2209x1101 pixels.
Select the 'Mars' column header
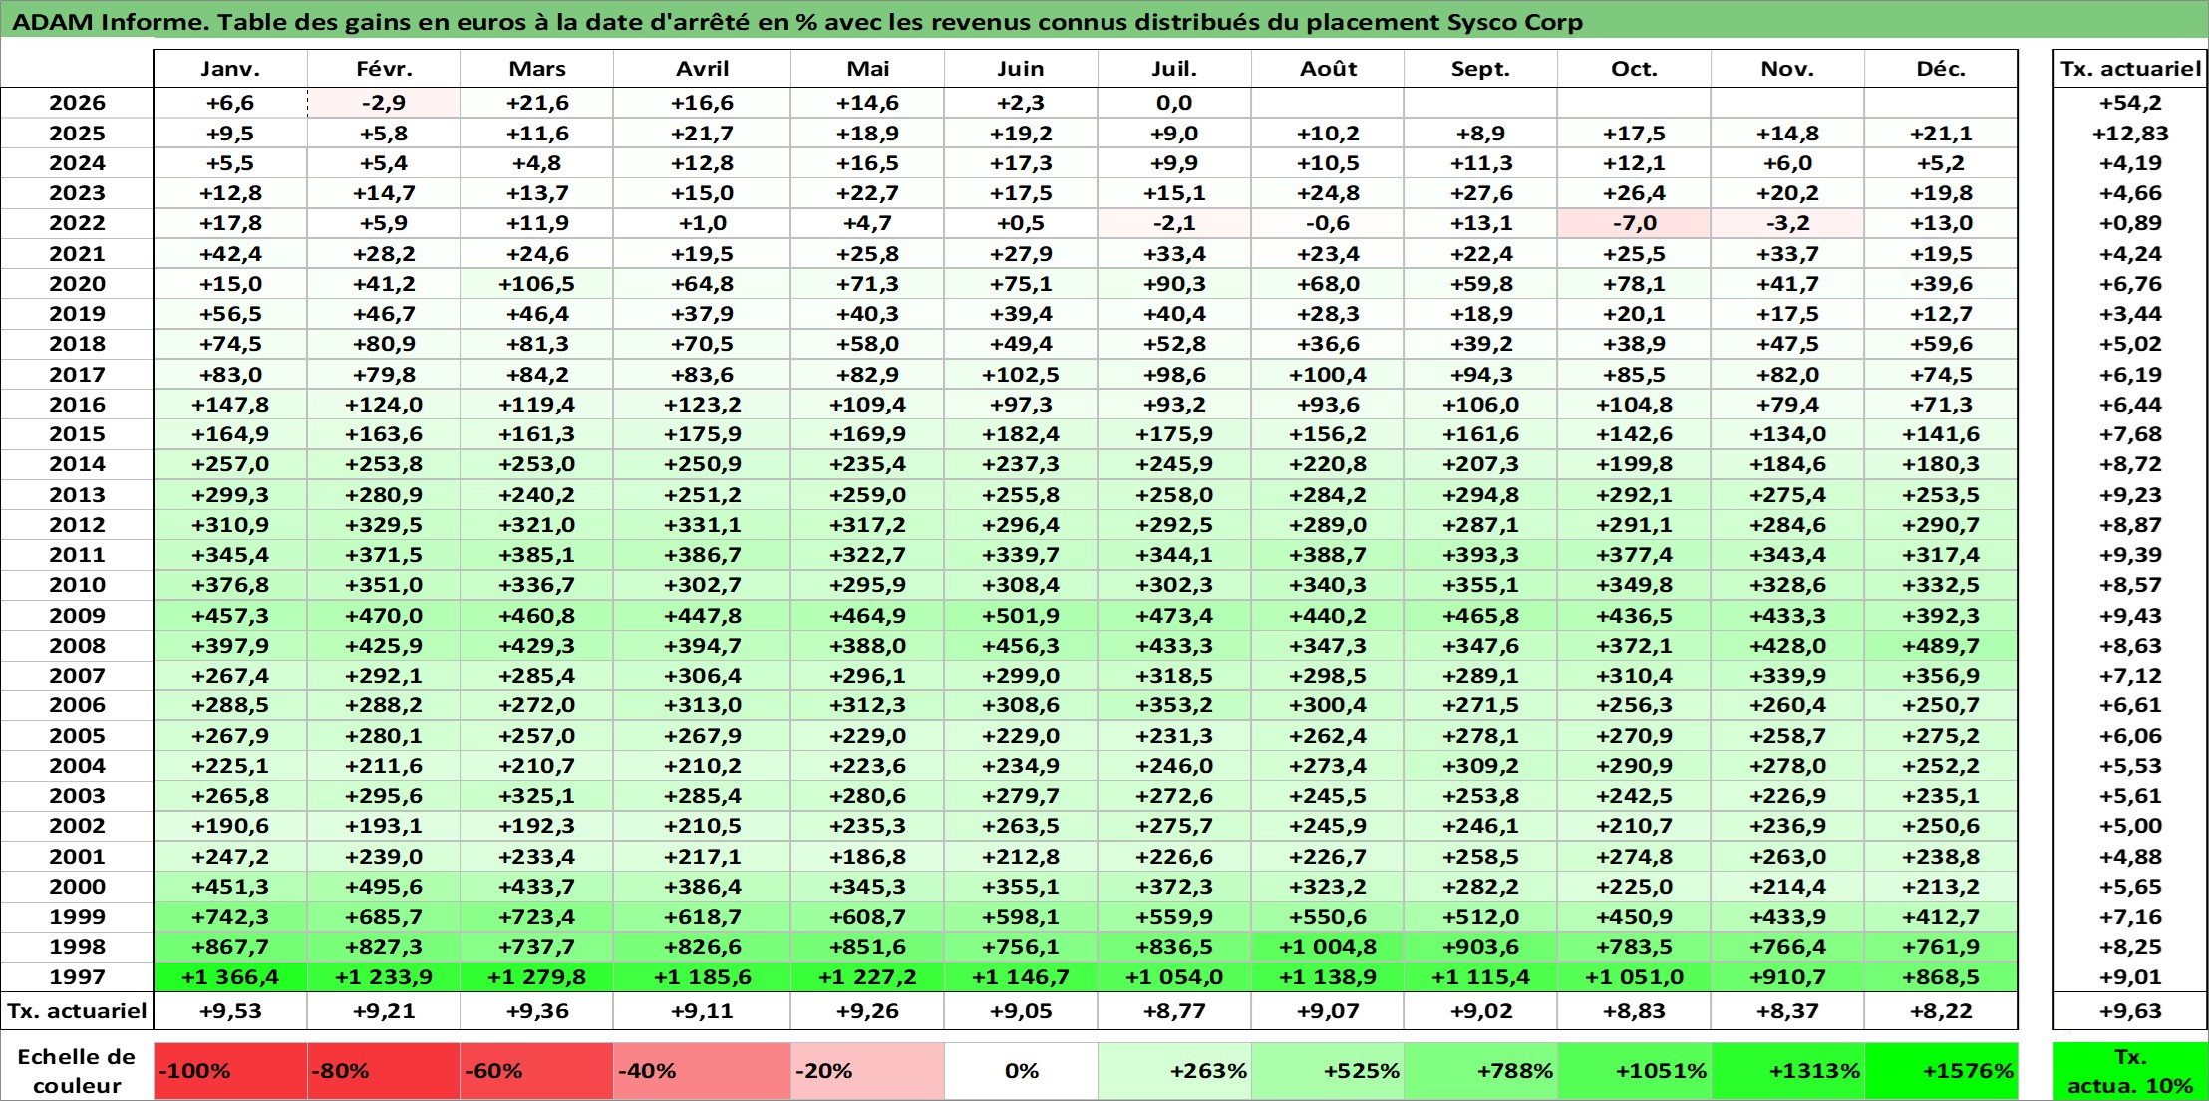click(537, 69)
